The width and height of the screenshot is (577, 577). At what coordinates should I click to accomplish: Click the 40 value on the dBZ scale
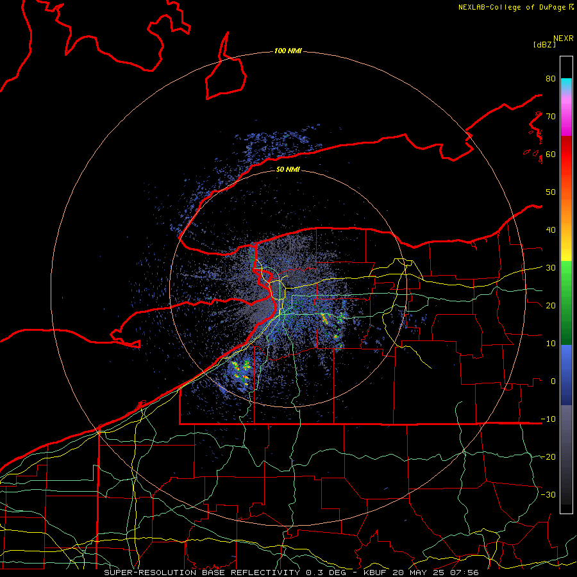[x=551, y=230]
